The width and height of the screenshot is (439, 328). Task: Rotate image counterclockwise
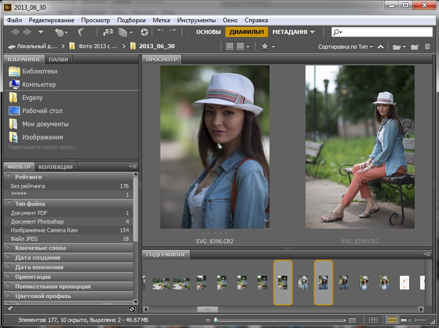point(160,32)
